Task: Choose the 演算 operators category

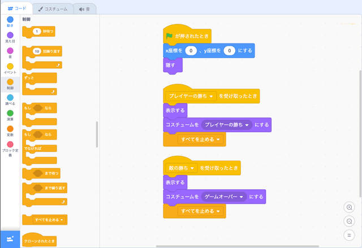Action: coord(10,112)
